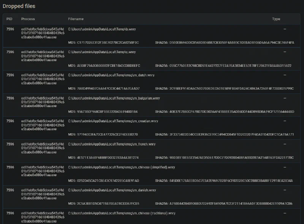
Task: Click the Dropped files heading
Action: [x=19, y=6]
